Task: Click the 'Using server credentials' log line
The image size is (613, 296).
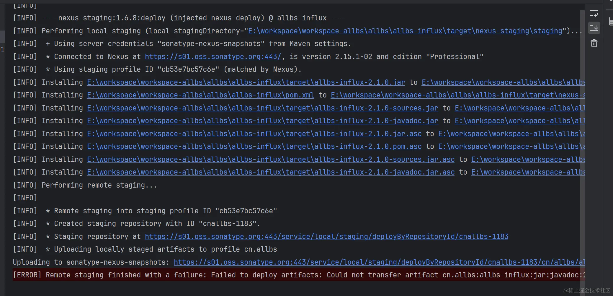Action: [x=182, y=44]
